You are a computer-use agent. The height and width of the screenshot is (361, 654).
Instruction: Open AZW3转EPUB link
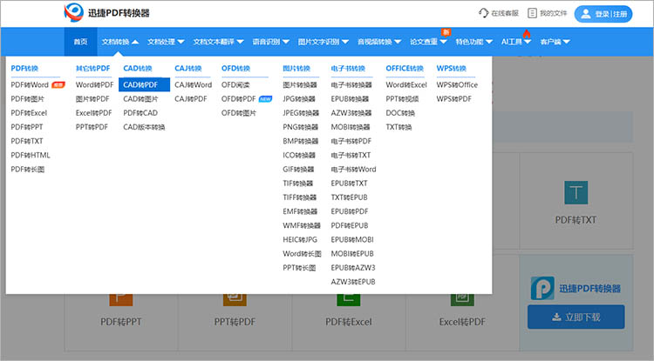click(353, 282)
